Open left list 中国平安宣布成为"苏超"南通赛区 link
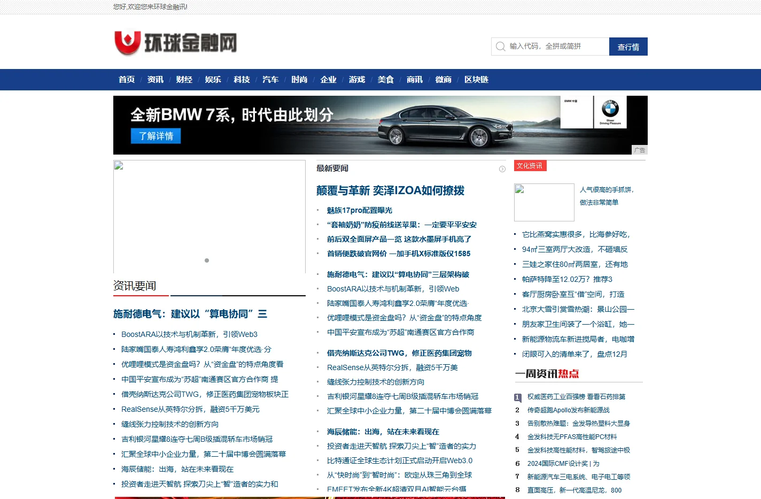 (200, 379)
